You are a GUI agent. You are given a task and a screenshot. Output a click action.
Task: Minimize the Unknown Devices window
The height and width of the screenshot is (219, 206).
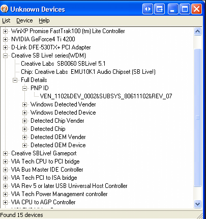click(173, 9)
